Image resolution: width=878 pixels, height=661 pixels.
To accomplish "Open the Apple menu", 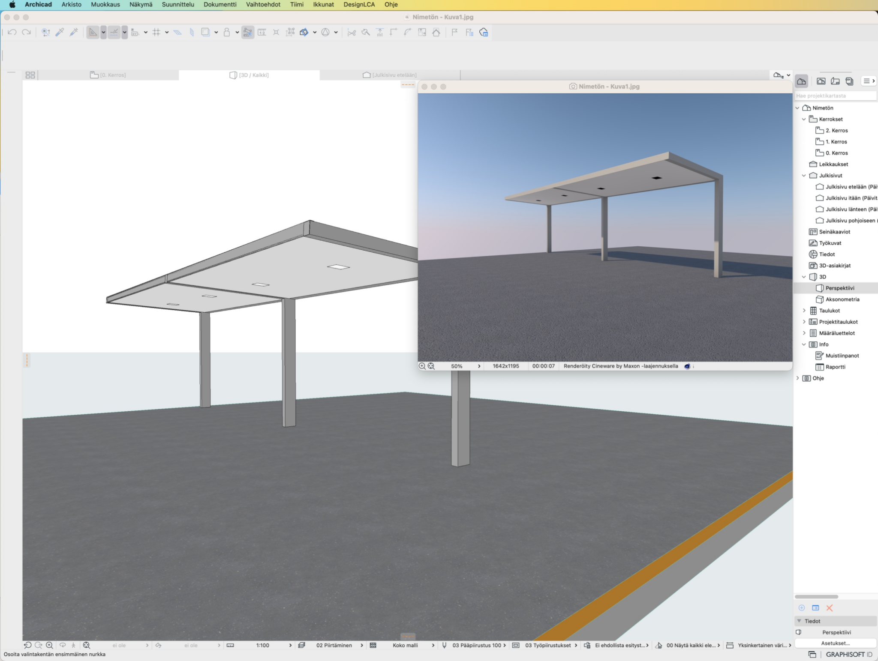I will coord(12,4).
